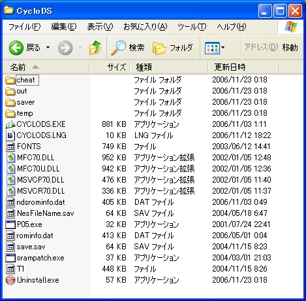Select the ndsrominfo.dat file icon
The image size is (306, 301).
10,202
